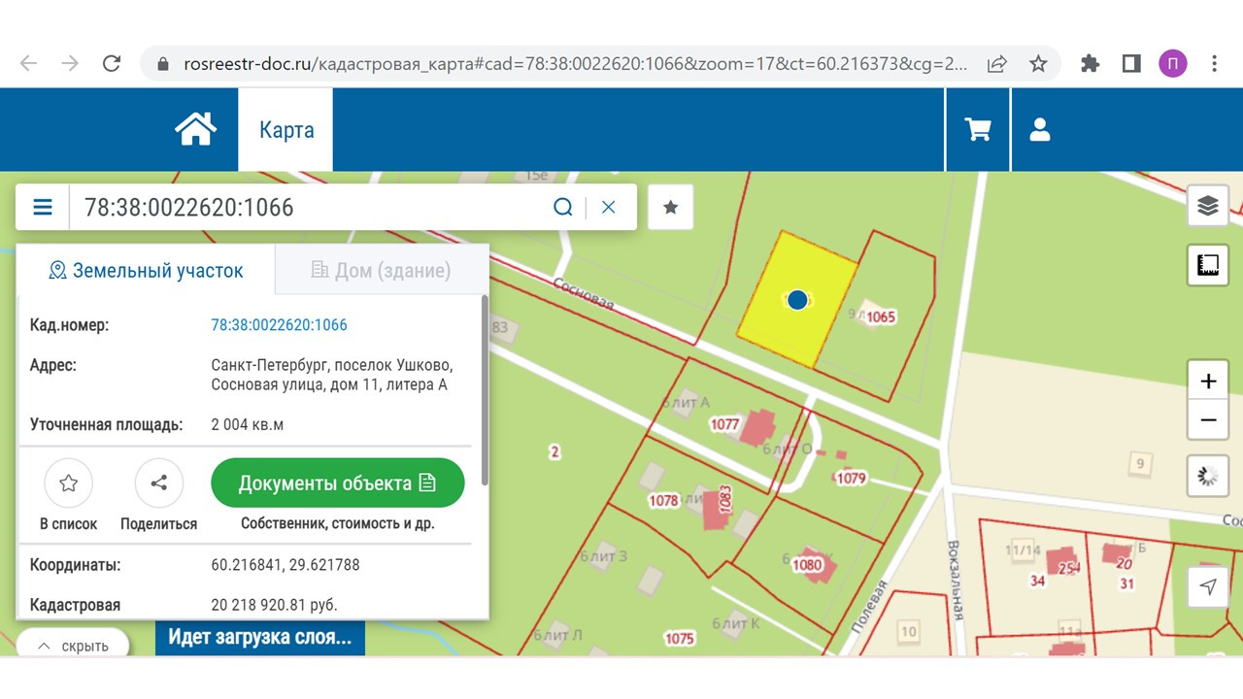
Task: Open the shopping cart
Action: [x=978, y=129]
